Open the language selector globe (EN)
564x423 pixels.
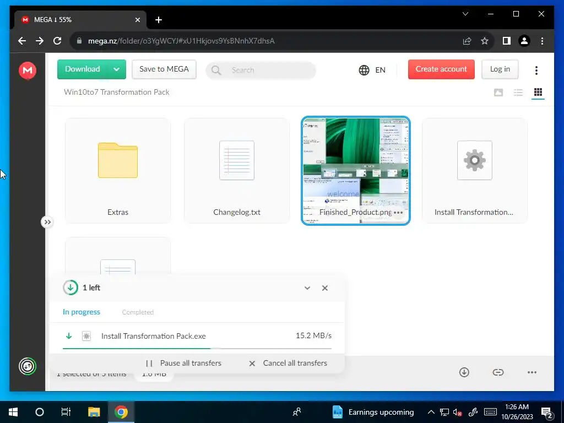tap(372, 70)
